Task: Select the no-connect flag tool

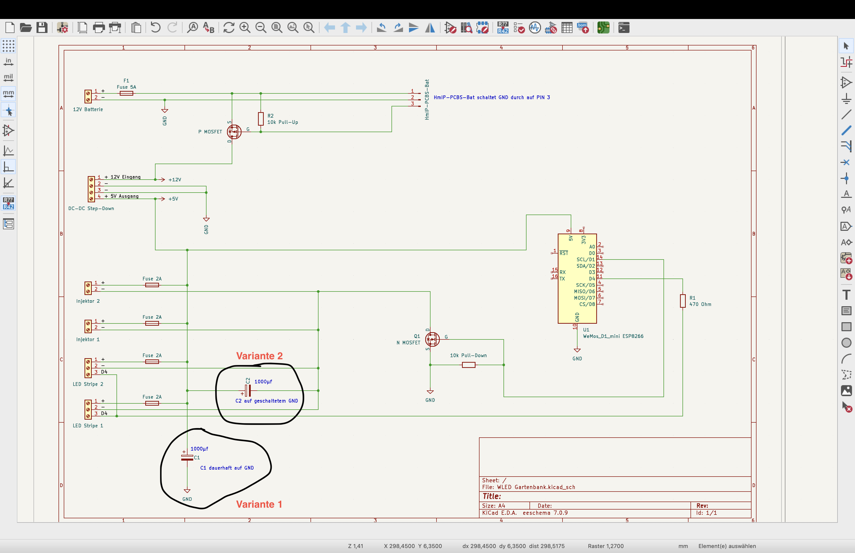Action: point(846,163)
